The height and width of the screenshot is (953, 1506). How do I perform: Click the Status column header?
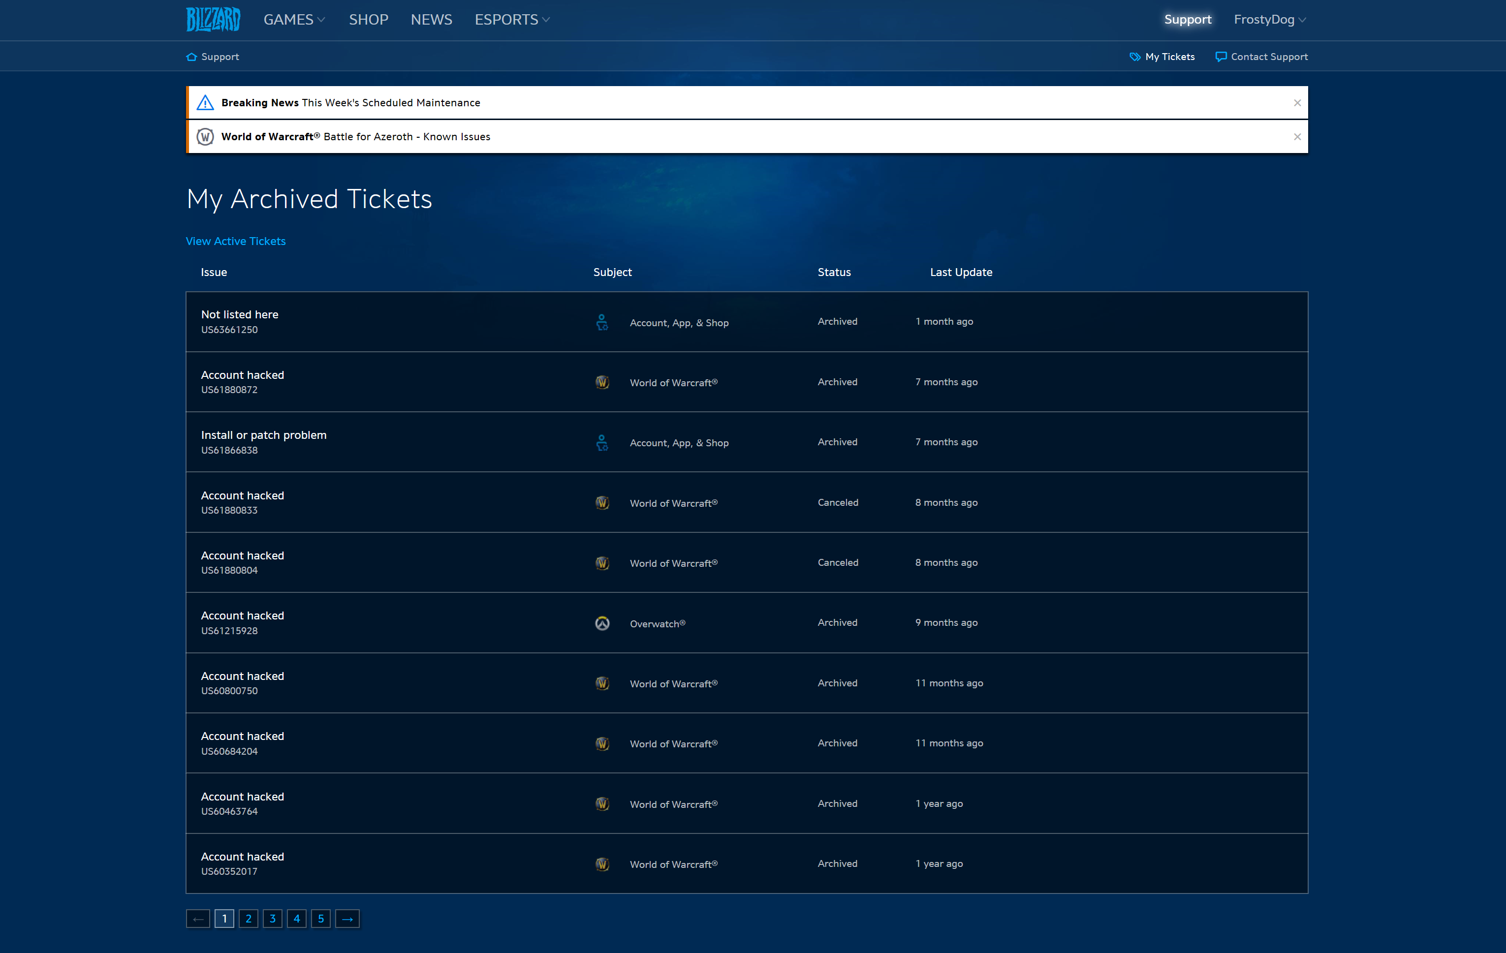point(834,273)
